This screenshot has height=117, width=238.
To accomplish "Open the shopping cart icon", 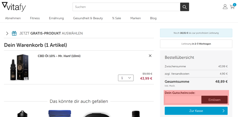I will pos(232,7).
